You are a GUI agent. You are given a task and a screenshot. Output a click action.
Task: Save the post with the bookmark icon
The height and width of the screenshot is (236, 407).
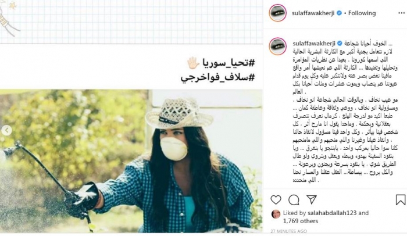(x=401, y=199)
